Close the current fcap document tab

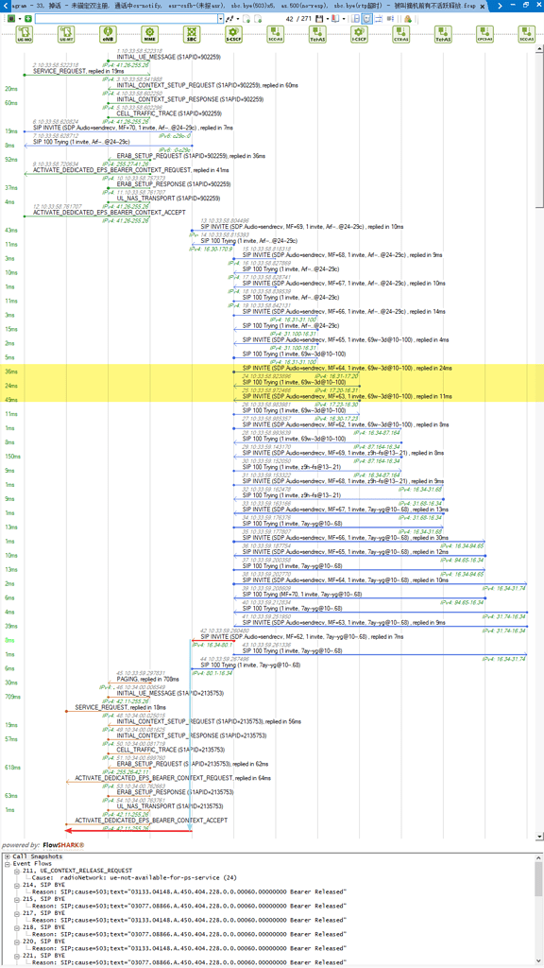pos(482,5)
